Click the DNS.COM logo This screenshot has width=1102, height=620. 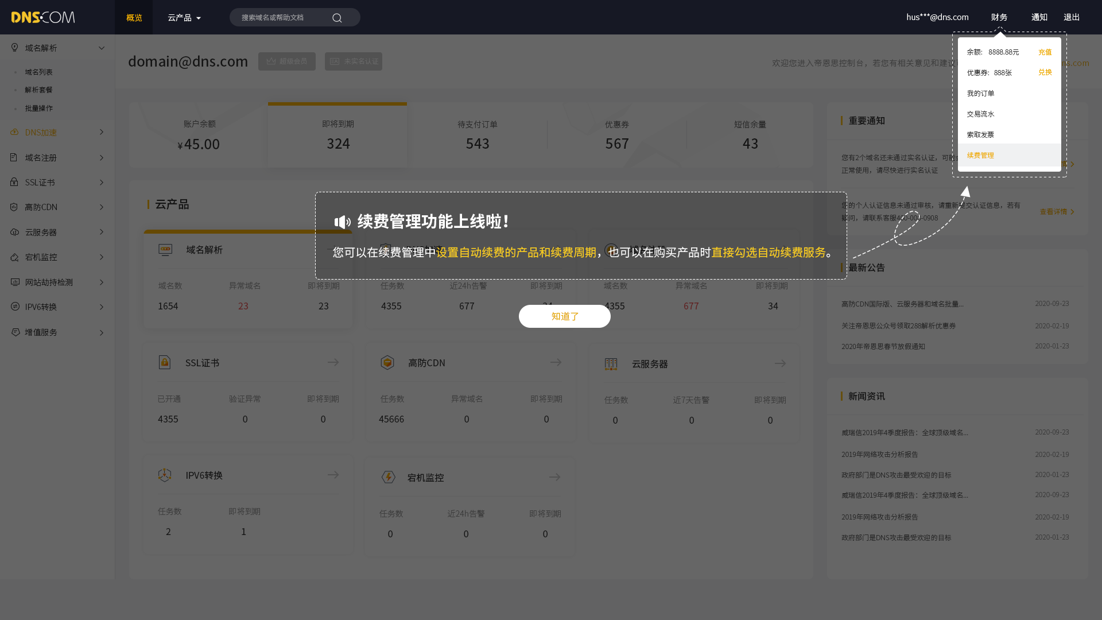(x=43, y=17)
